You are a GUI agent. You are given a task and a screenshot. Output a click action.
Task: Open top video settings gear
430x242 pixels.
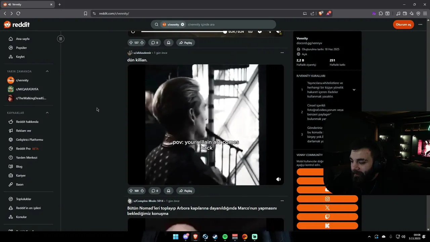coord(260,32)
